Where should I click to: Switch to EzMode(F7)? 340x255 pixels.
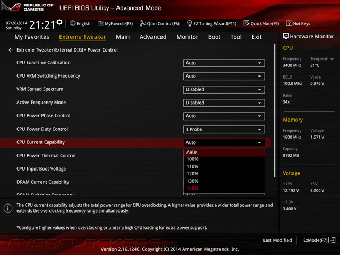[319, 240]
